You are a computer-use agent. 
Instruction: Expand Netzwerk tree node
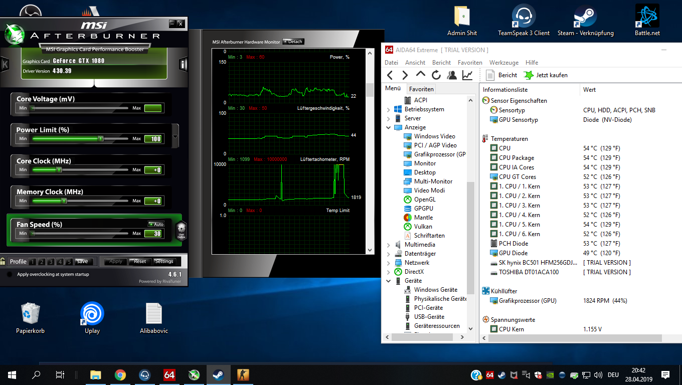pos(388,263)
